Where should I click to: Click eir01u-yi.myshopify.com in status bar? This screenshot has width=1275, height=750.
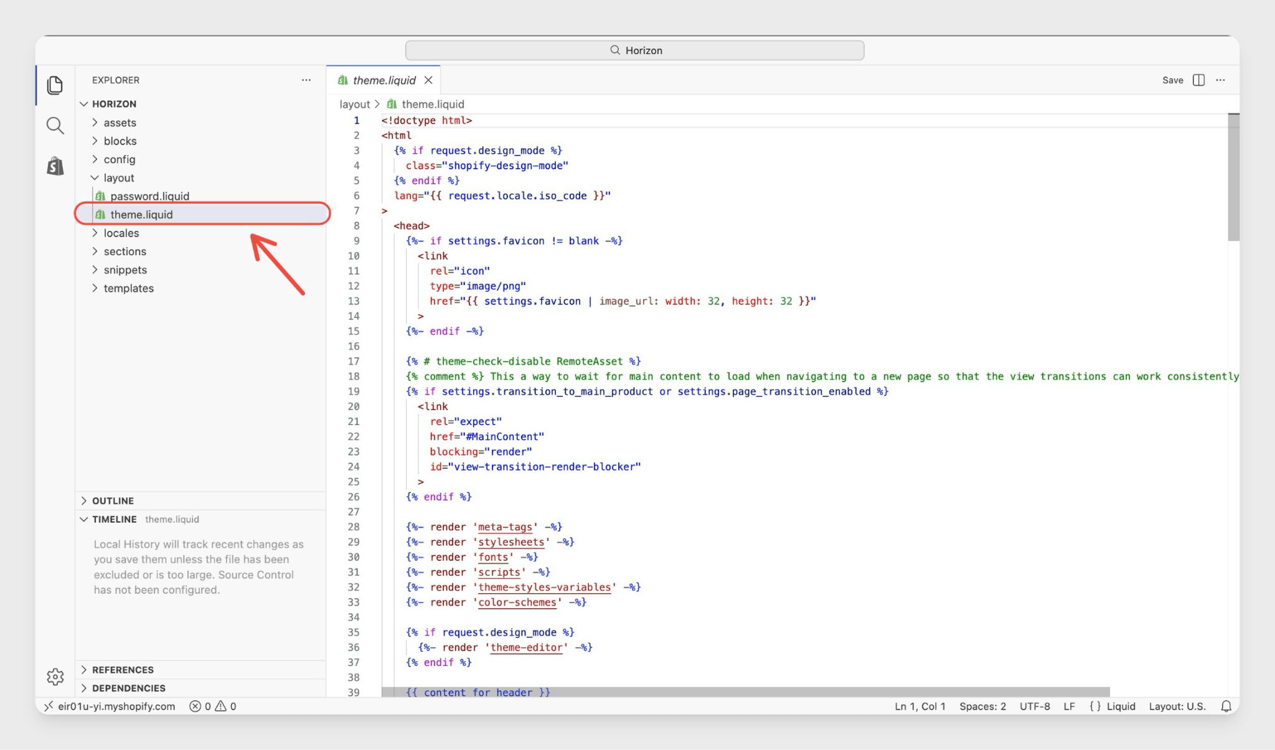click(x=116, y=706)
